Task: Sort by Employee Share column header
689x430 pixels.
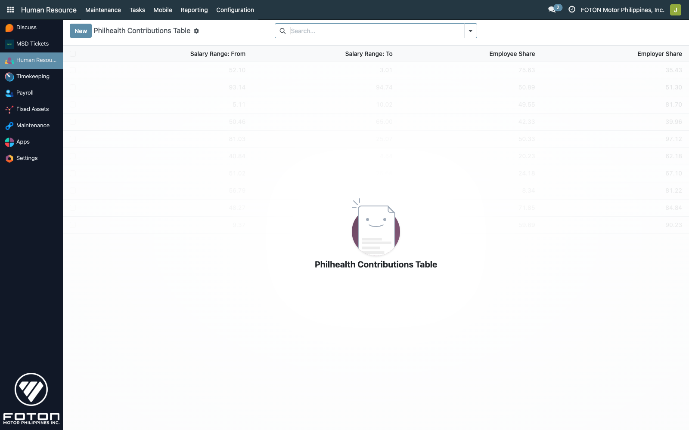Action: click(512, 54)
